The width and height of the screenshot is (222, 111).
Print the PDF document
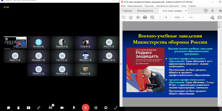(x=145, y=18)
